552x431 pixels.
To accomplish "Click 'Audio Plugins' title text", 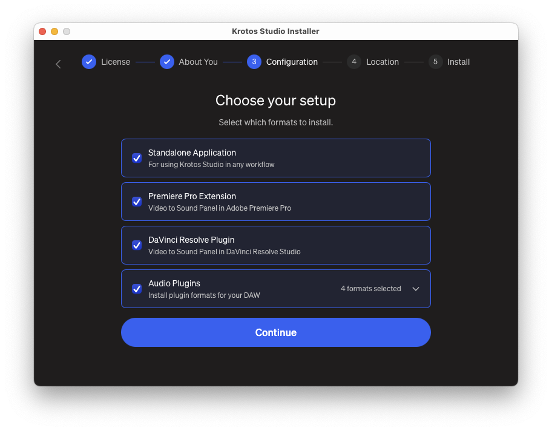I will (x=174, y=283).
